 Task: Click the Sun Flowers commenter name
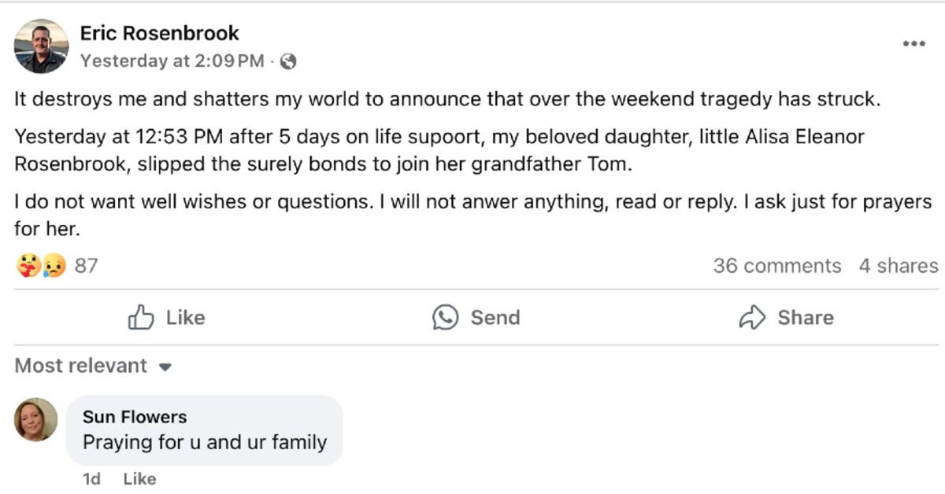tap(135, 417)
